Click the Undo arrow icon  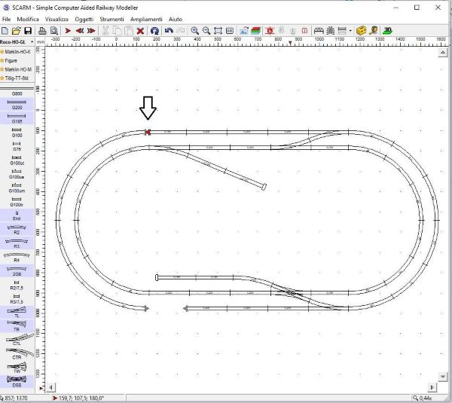[169, 30]
